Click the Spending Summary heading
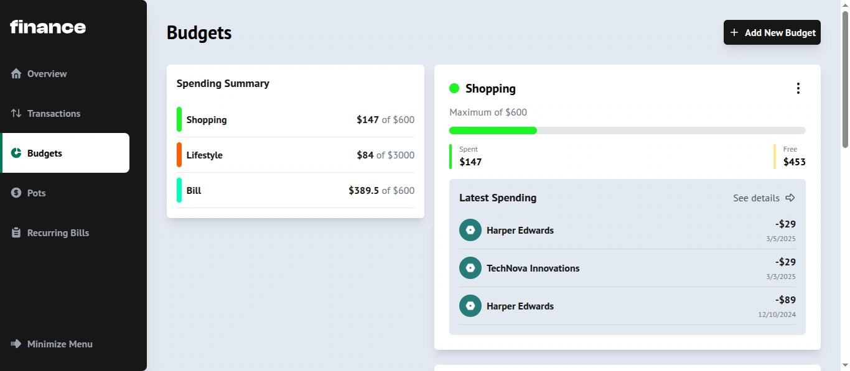The width and height of the screenshot is (850, 371). pos(223,83)
